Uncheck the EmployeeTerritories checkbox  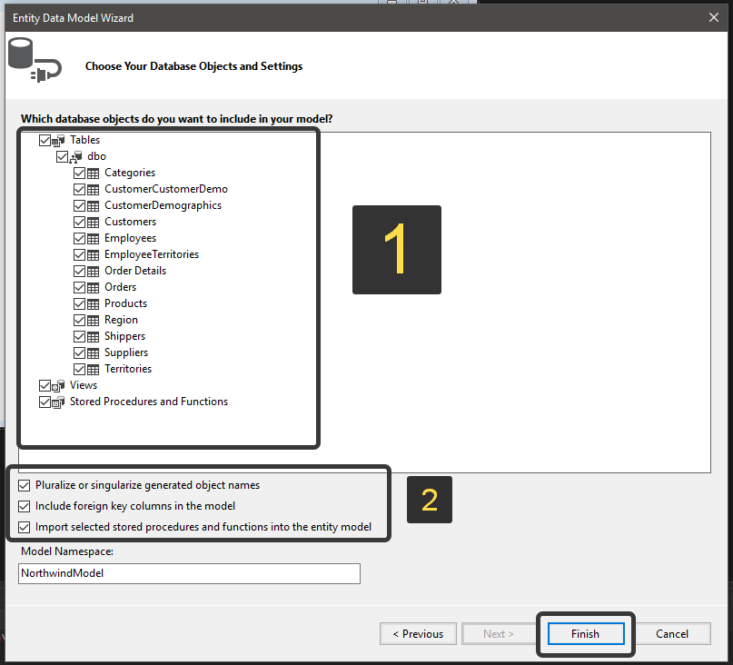pos(79,255)
